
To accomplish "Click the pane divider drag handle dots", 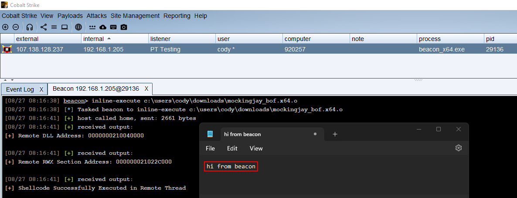I will 418,80.
